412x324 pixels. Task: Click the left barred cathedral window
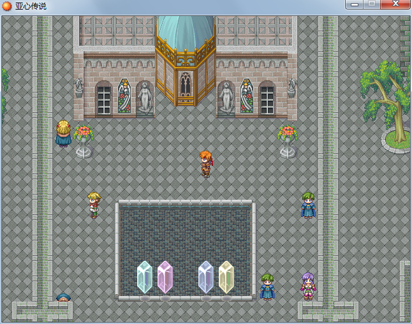click(104, 100)
